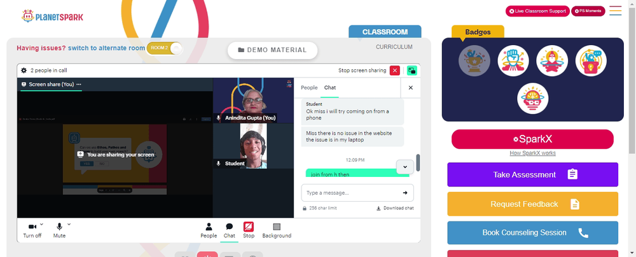The height and width of the screenshot is (257, 636).
Task: Click the call settings gear icon
Action: [x=24, y=70]
